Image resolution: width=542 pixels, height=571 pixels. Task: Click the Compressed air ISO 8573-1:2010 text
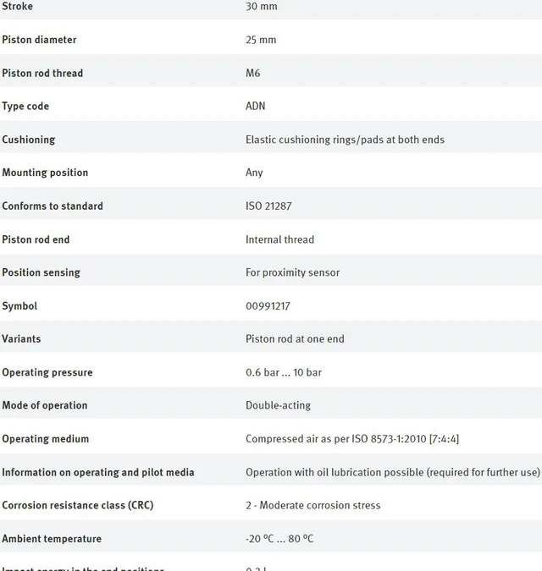tap(352, 439)
